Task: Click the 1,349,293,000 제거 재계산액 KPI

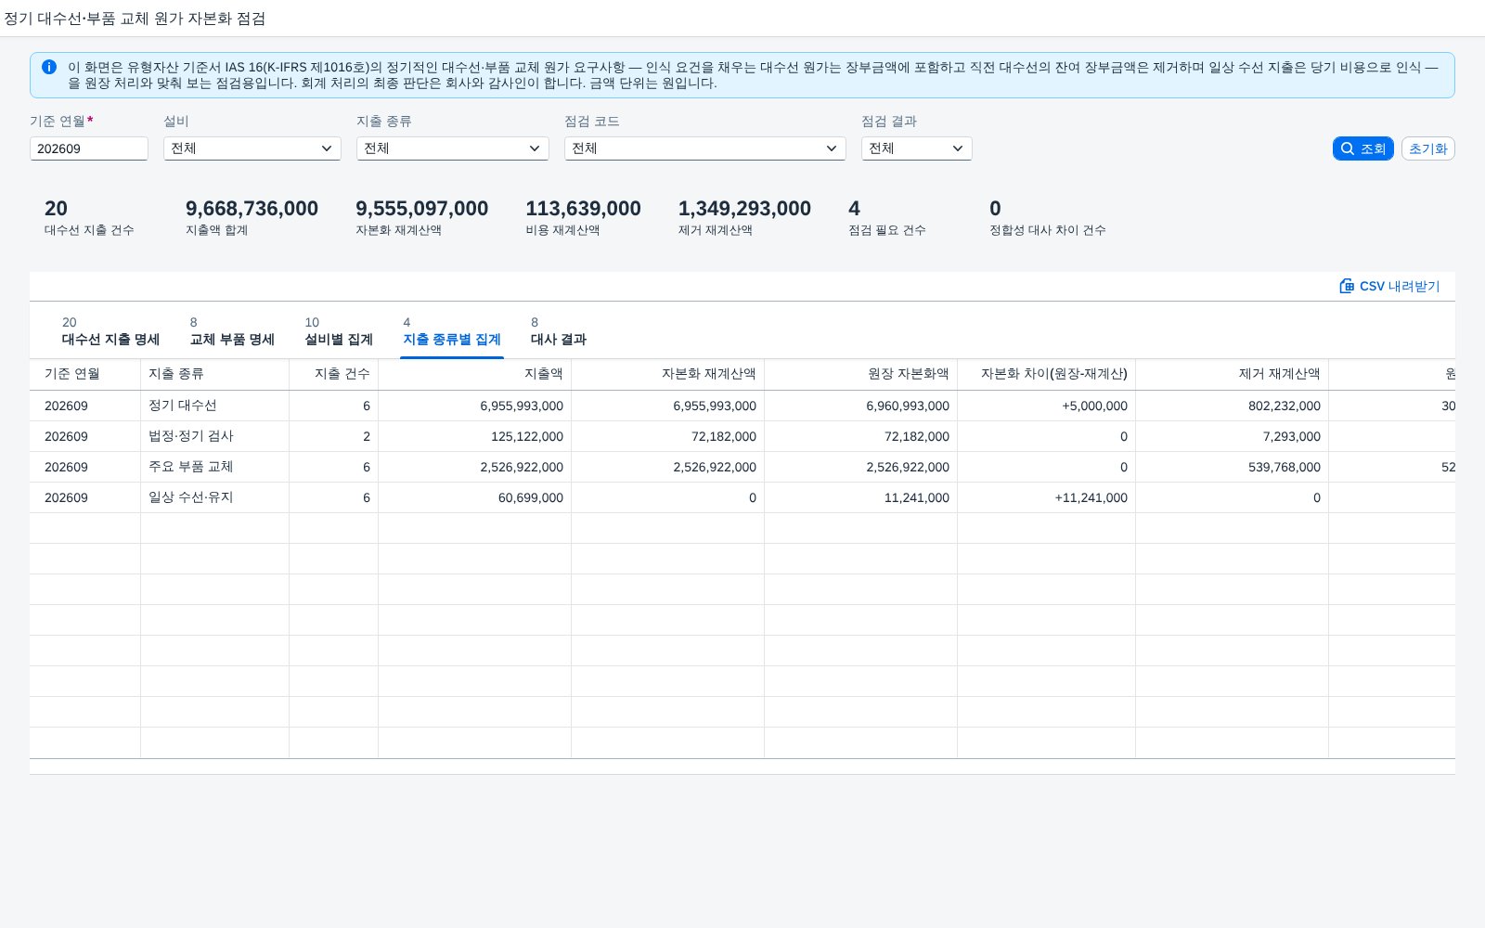Action: 744,209
